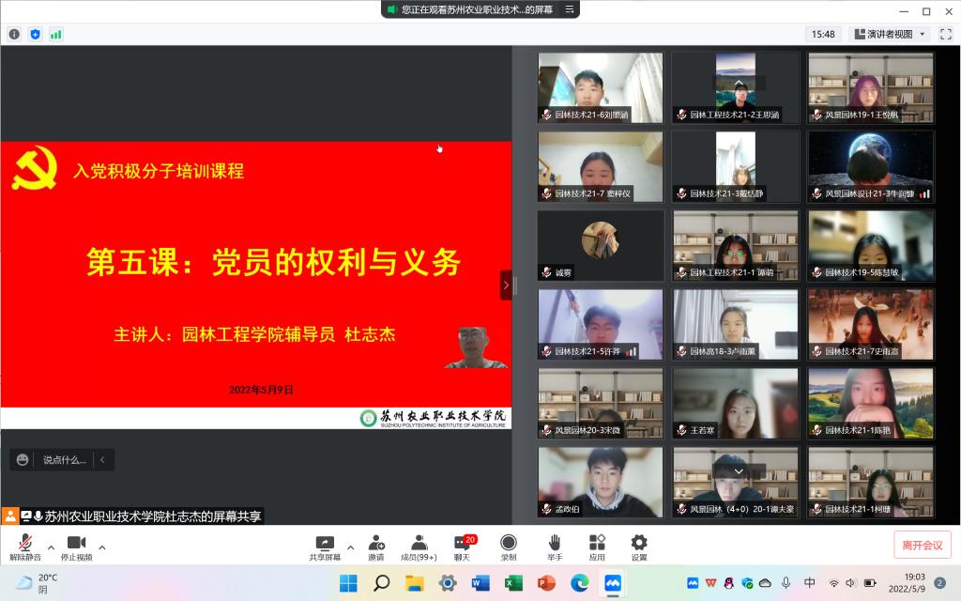Select the 园林高18-3 participant video
The width and height of the screenshot is (961, 601).
pyautogui.click(x=736, y=324)
